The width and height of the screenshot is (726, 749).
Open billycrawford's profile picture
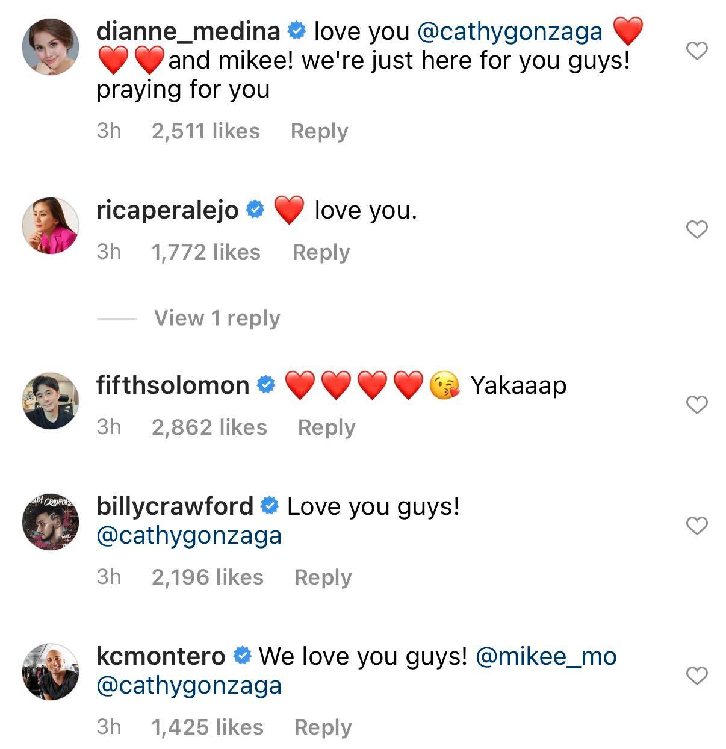pos(51,521)
